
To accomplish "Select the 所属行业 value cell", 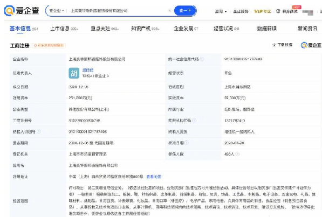I will click(239, 109).
